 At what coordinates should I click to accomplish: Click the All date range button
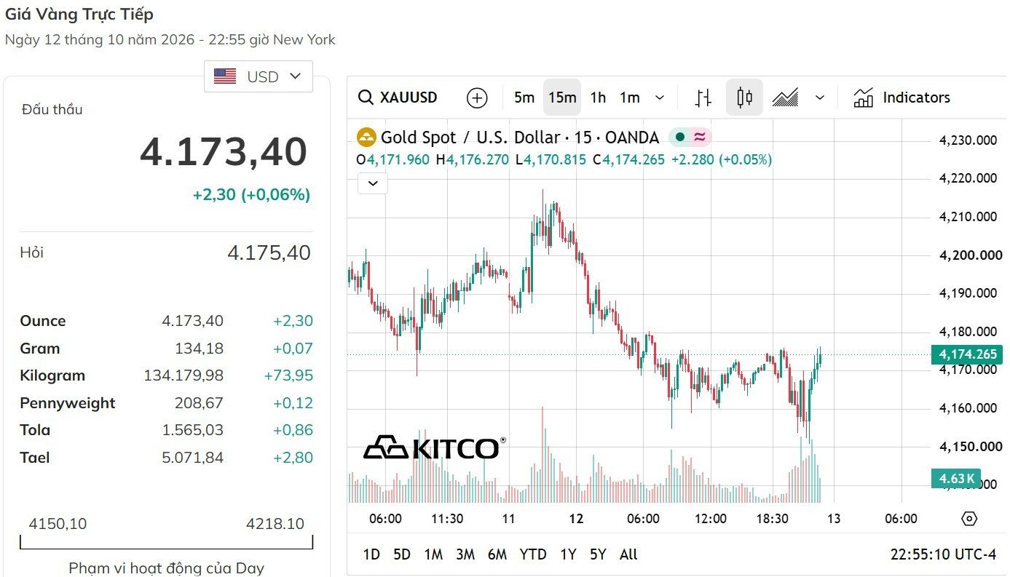(x=628, y=554)
